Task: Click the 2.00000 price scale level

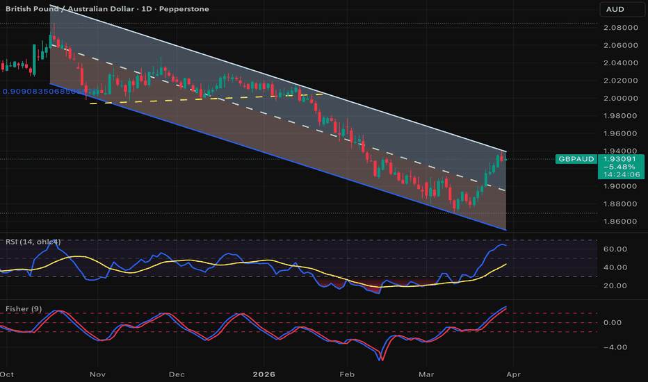Action: [x=621, y=98]
